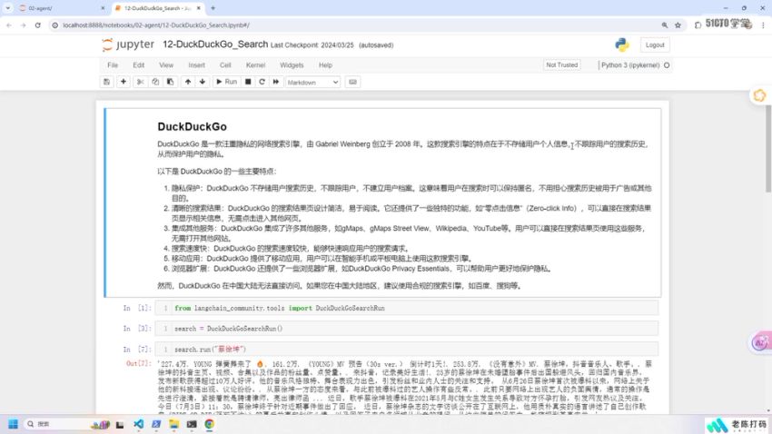Open the Insert menu
This screenshot has width=772, height=434.
click(x=196, y=65)
